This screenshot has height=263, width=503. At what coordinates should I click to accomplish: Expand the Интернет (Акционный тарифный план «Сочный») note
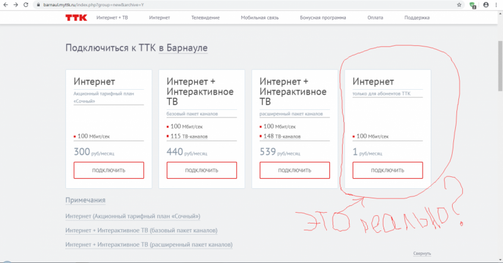(133, 216)
